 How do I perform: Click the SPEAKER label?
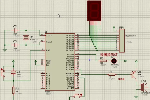(x=146, y=93)
